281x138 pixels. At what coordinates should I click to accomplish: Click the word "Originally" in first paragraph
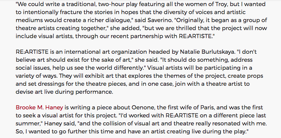click(x=191, y=21)
